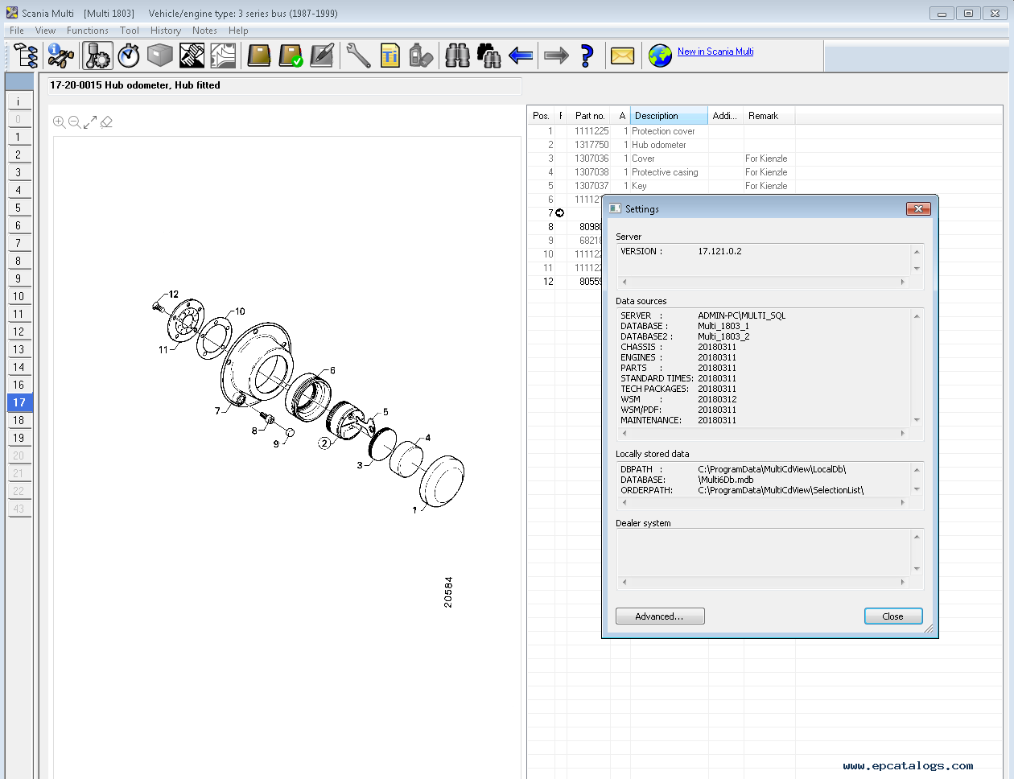Open the yellow TI document icon

(x=390, y=56)
